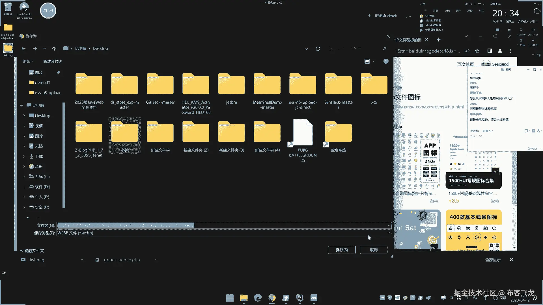Click 新建文件夹 in the toolbar
This screenshot has height=305, width=543.
[53, 61]
